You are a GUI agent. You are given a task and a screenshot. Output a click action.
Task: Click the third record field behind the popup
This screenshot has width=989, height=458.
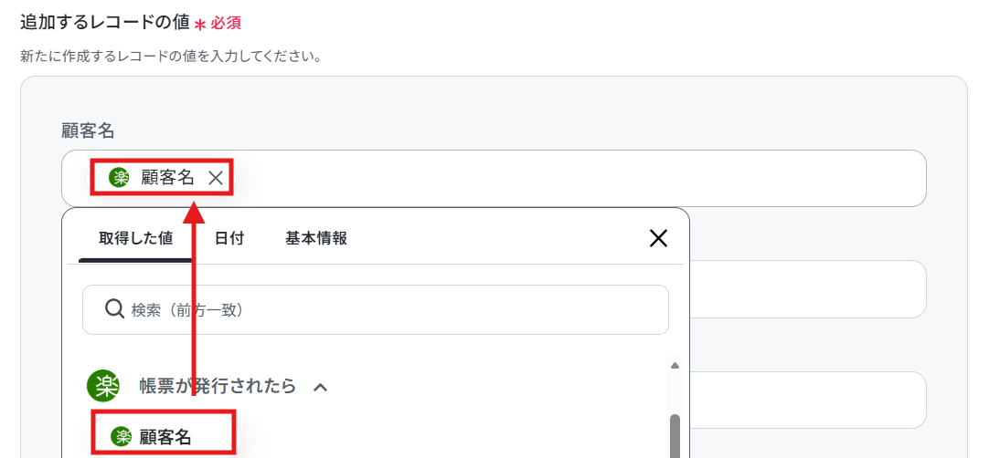(808, 400)
